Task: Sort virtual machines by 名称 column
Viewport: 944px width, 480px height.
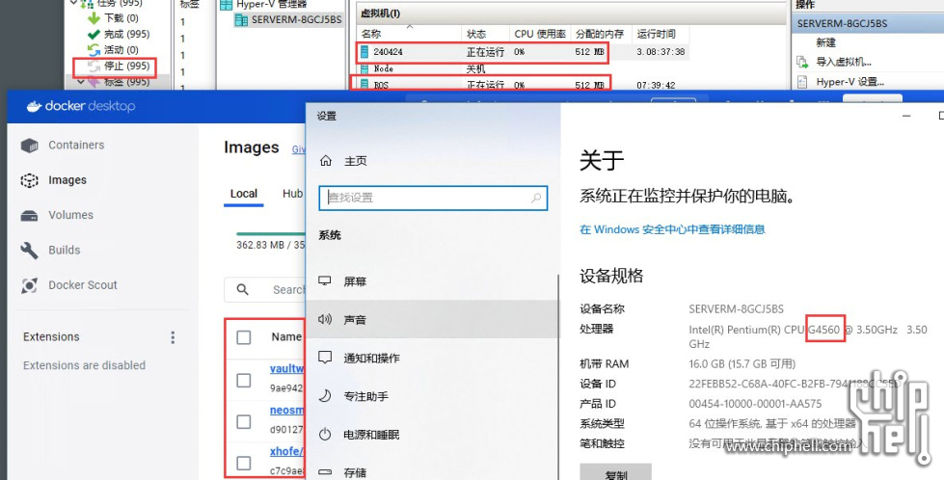Action: pos(409,34)
